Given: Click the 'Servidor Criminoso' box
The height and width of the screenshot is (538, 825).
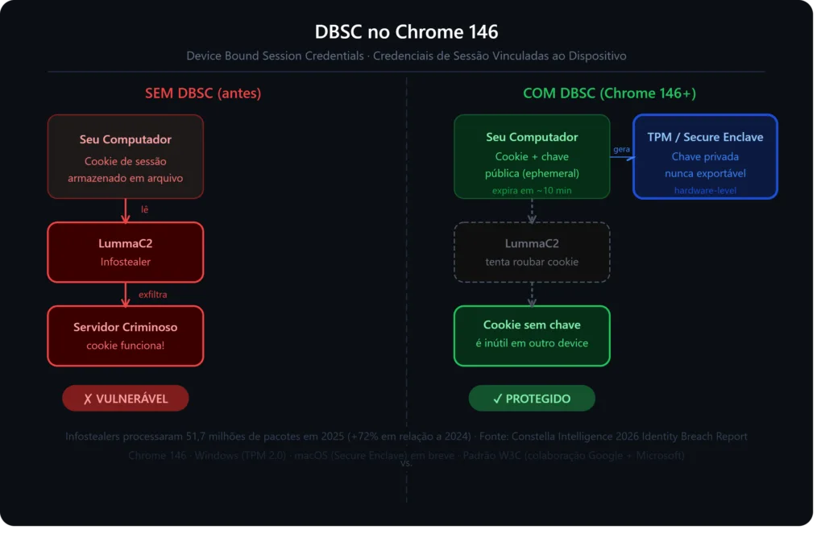Looking at the screenshot, I should coord(125,336).
